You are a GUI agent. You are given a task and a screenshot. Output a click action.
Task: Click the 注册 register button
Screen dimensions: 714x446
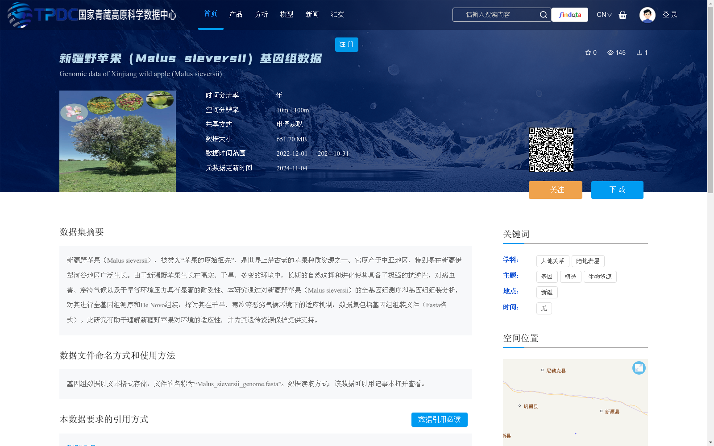click(347, 45)
